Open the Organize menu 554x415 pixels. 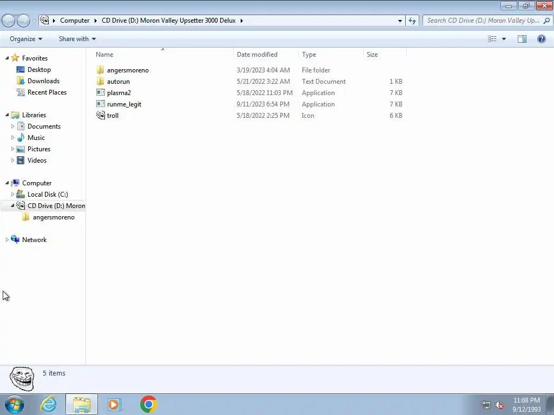26,39
